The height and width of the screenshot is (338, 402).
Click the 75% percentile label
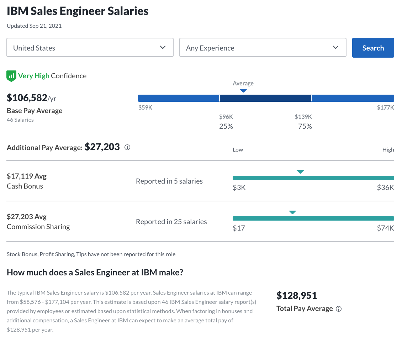tap(305, 126)
